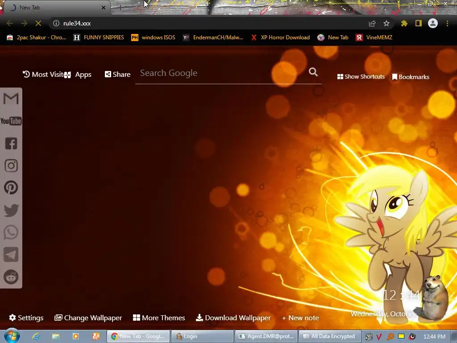457x343 pixels.
Task: Click the 12:44 PM system clock
Action: [x=434, y=337]
